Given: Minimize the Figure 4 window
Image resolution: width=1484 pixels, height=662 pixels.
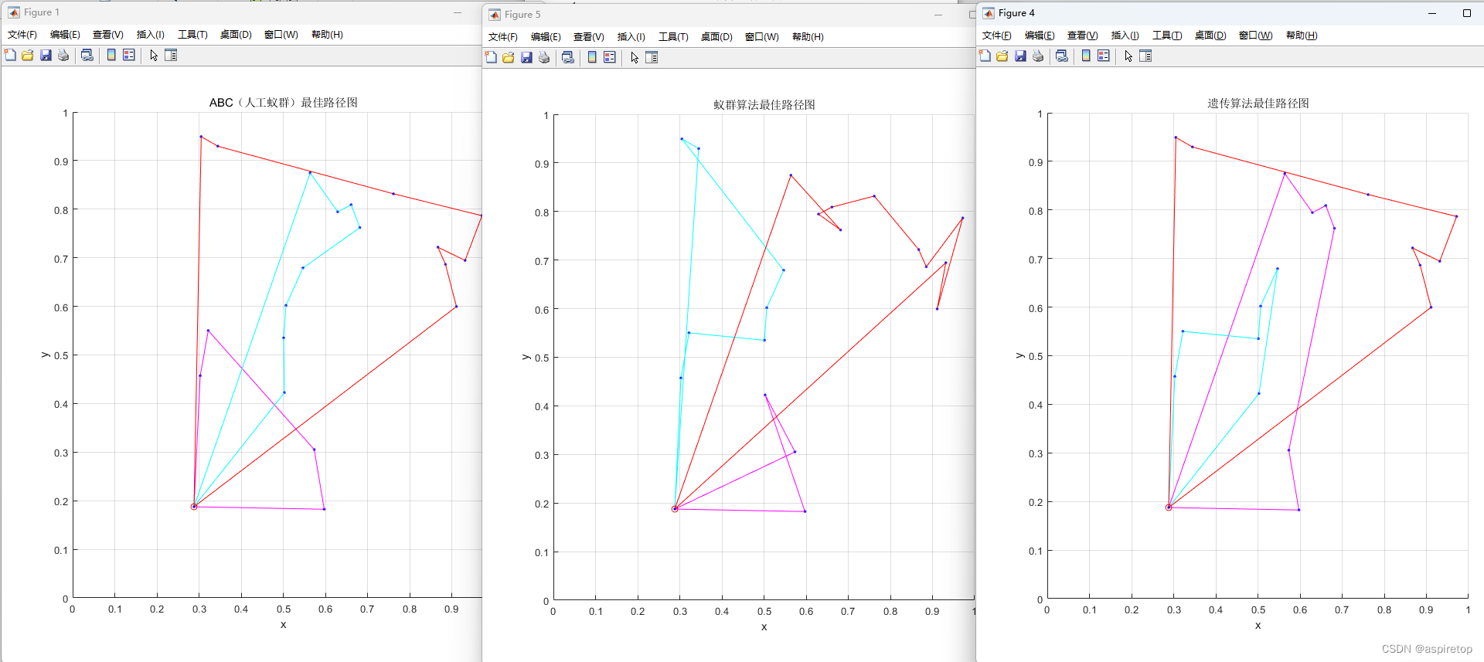Looking at the screenshot, I should [1432, 13].
